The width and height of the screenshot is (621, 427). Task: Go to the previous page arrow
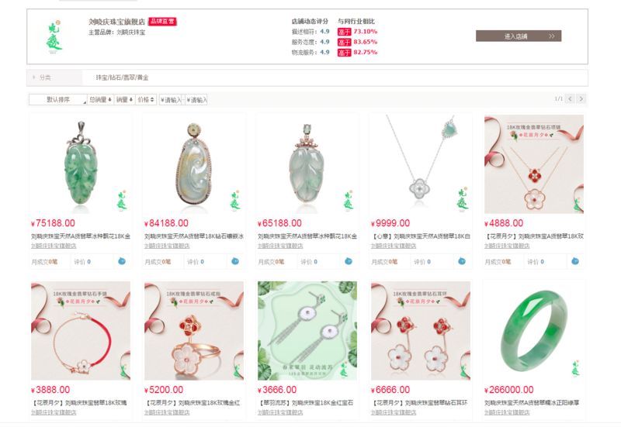[x=570, y=99]
